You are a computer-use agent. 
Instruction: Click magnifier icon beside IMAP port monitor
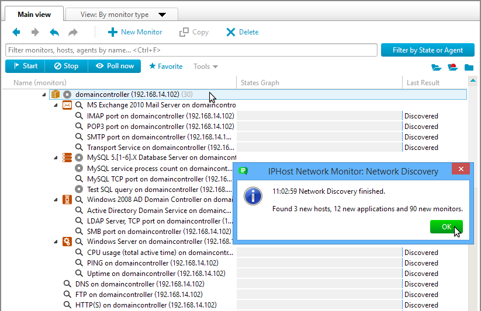tap(79, 116)
